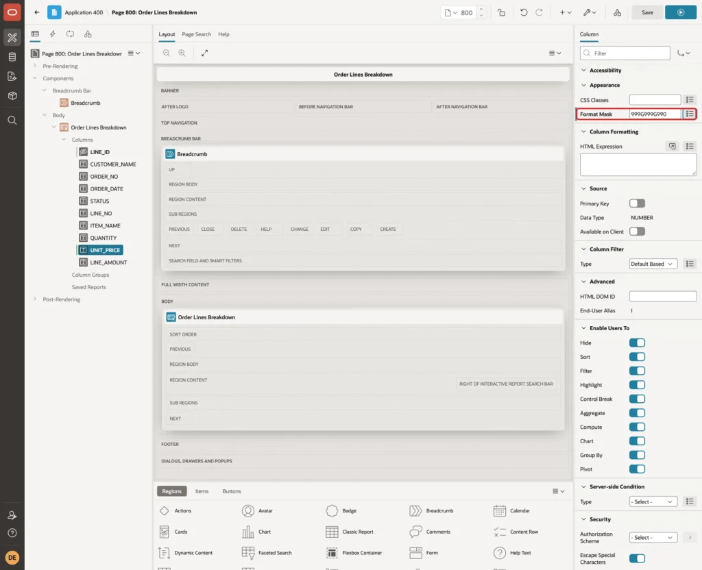Click the Avatar region icon in gallery

click(x=248, y=510)
